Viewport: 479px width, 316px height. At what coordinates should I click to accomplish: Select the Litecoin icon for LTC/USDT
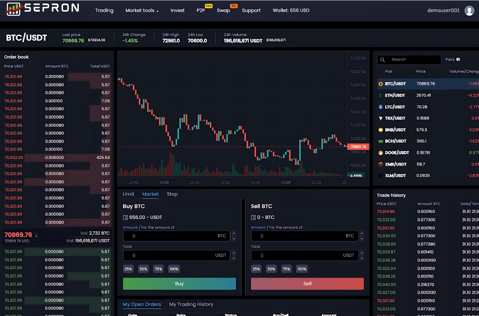[x=380, y=107]
